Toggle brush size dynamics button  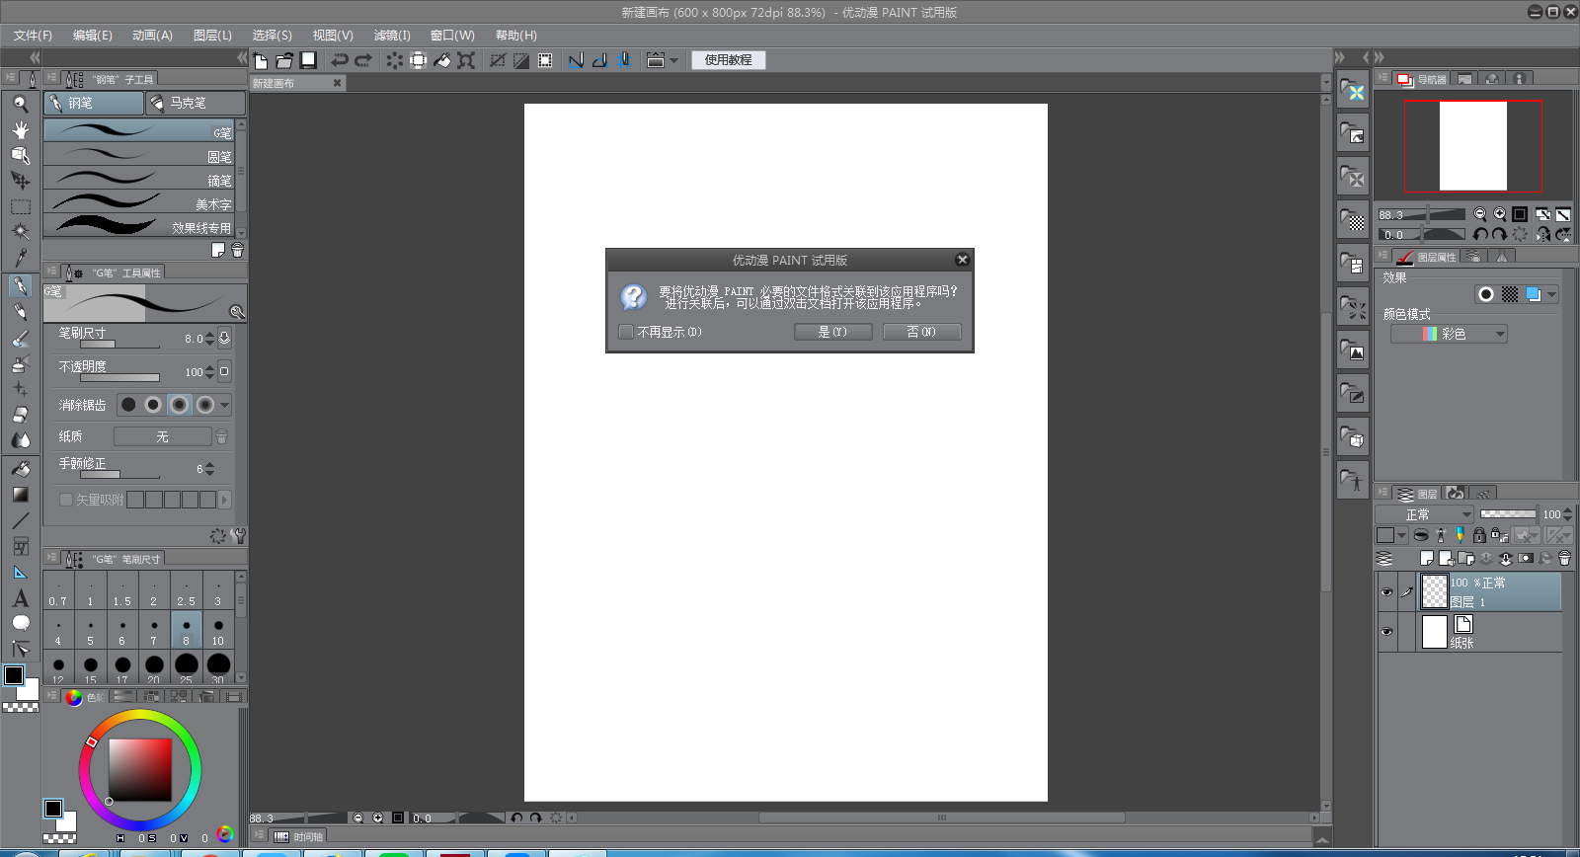(x=224, y=339)
